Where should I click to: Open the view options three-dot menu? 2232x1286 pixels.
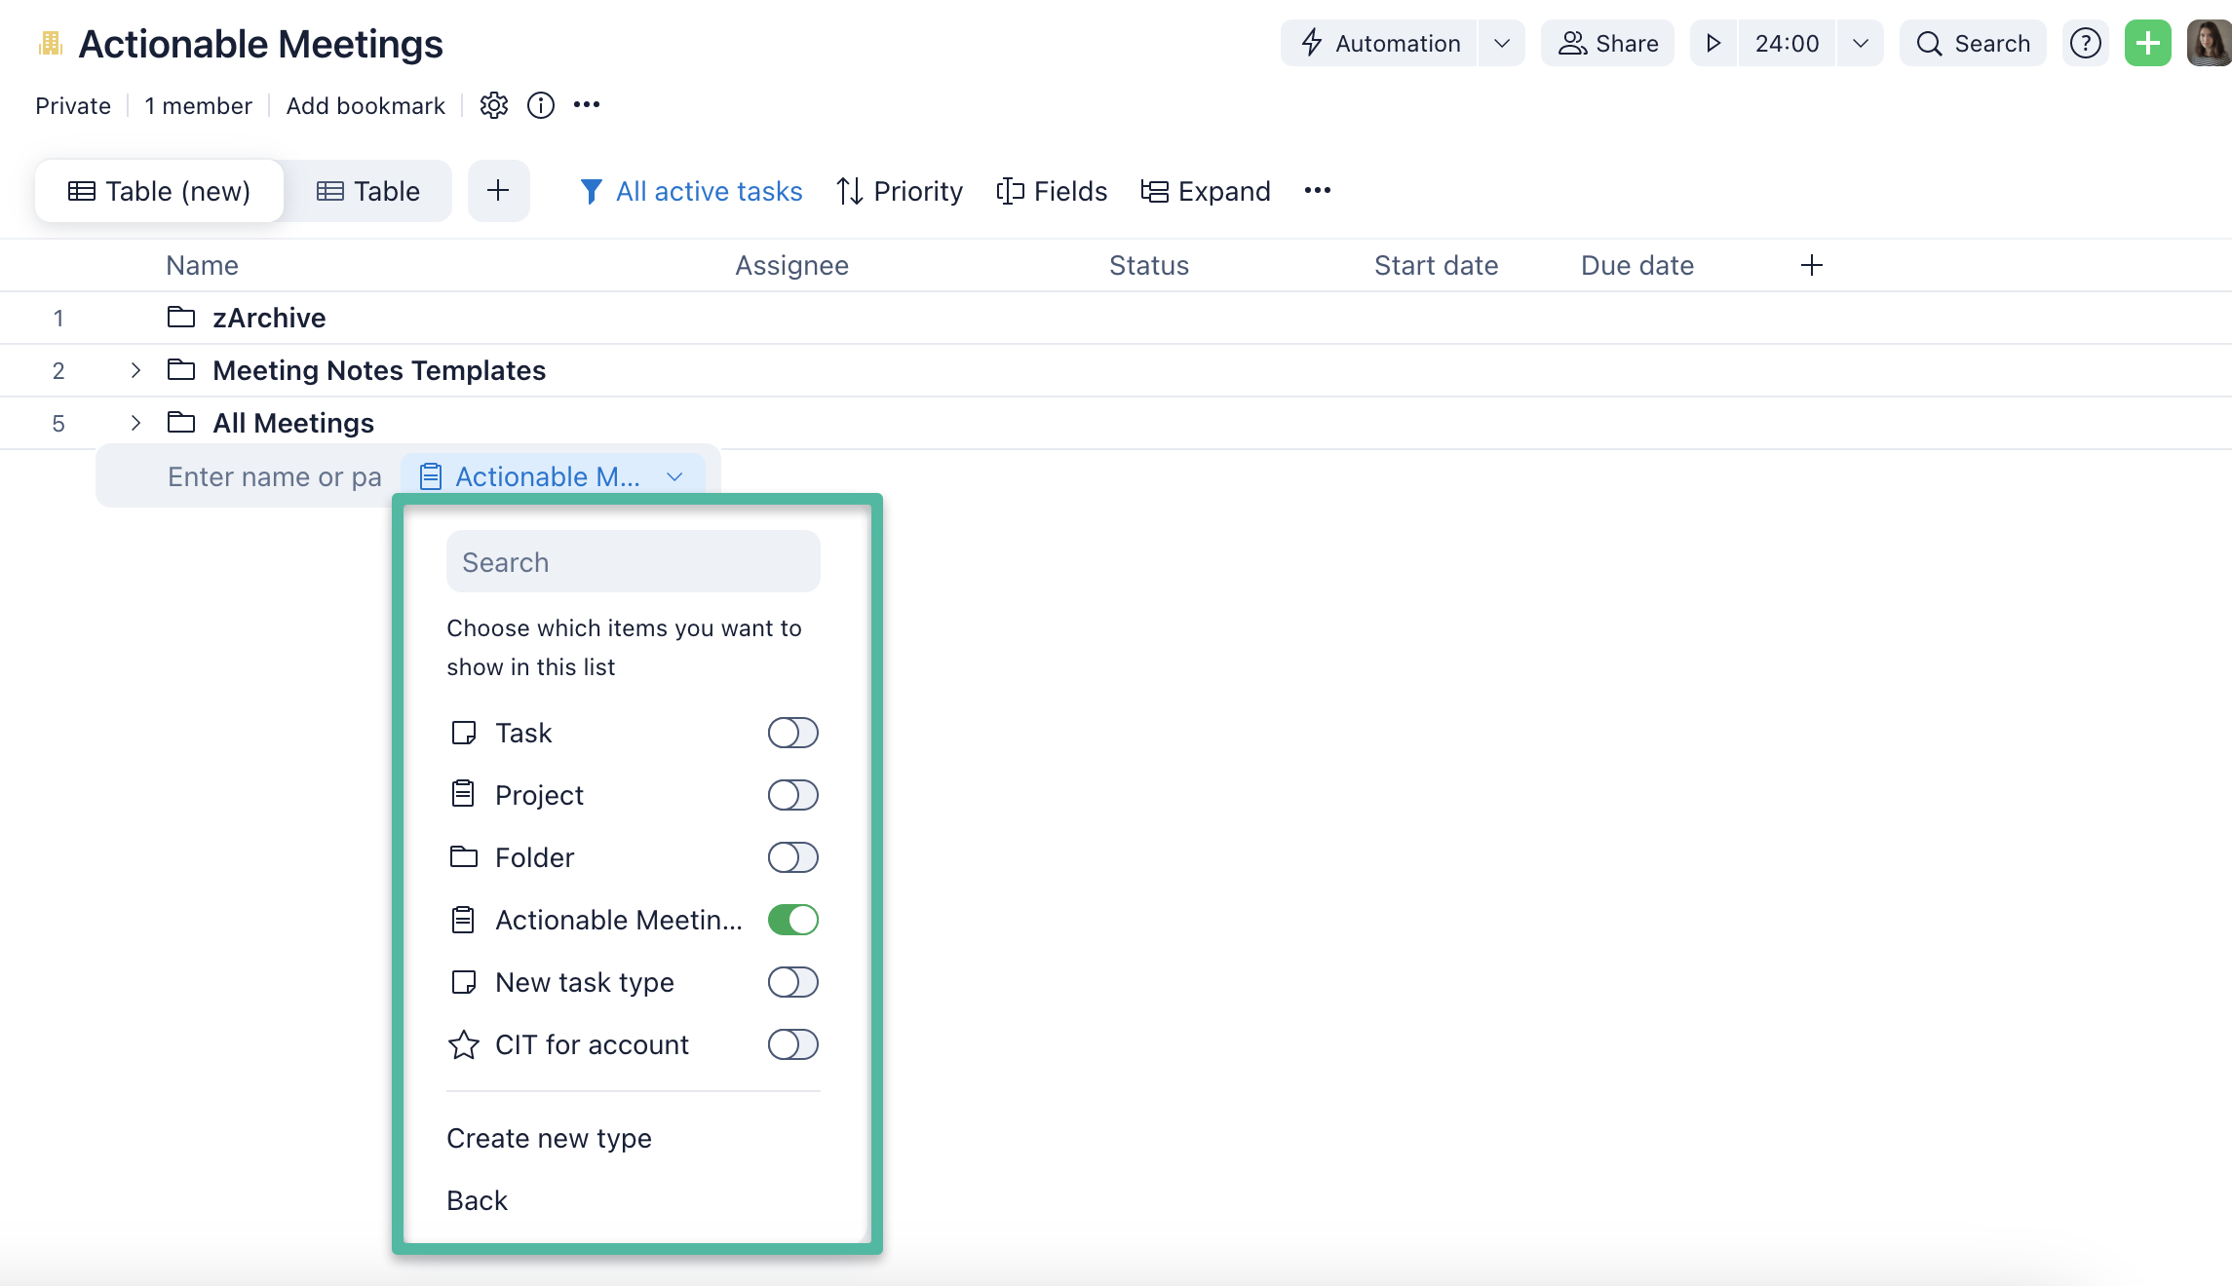1317,191
